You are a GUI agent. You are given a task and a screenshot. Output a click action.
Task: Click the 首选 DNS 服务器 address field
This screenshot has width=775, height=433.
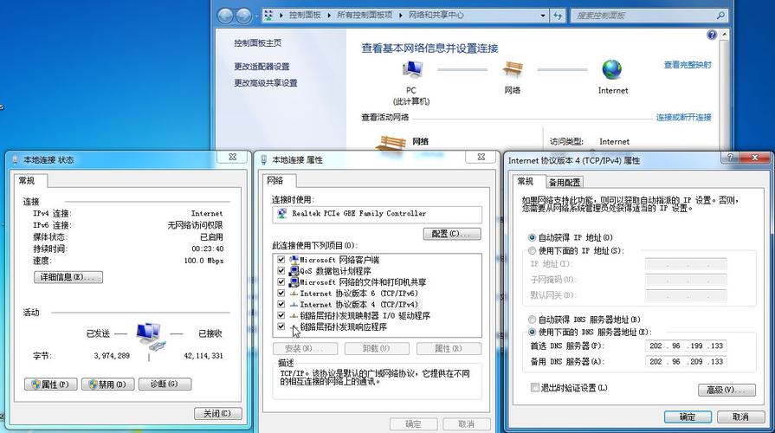click(686, 346)
